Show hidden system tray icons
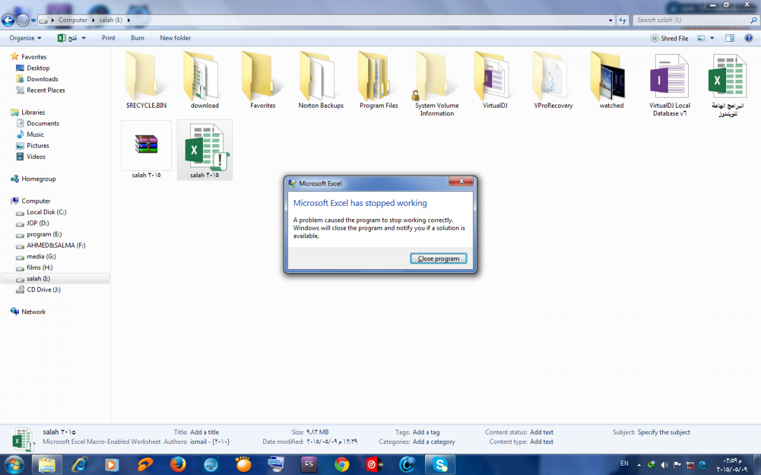The height and width of the screenshot is (475, 761). [639, 464]
